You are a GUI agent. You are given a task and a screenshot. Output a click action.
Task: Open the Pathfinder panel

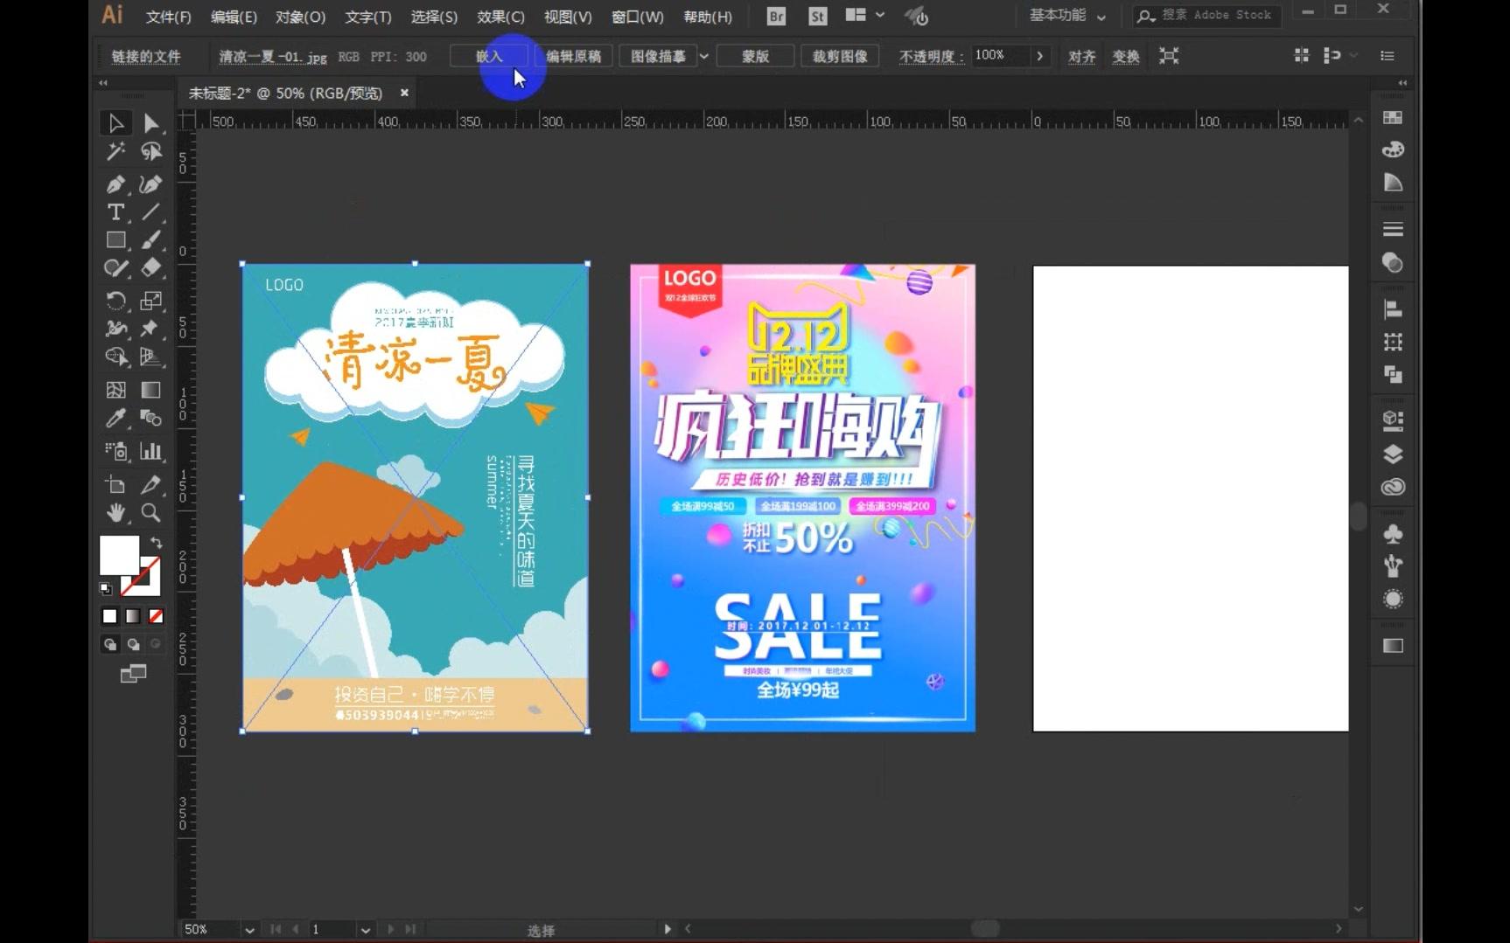coord(1391,374)
